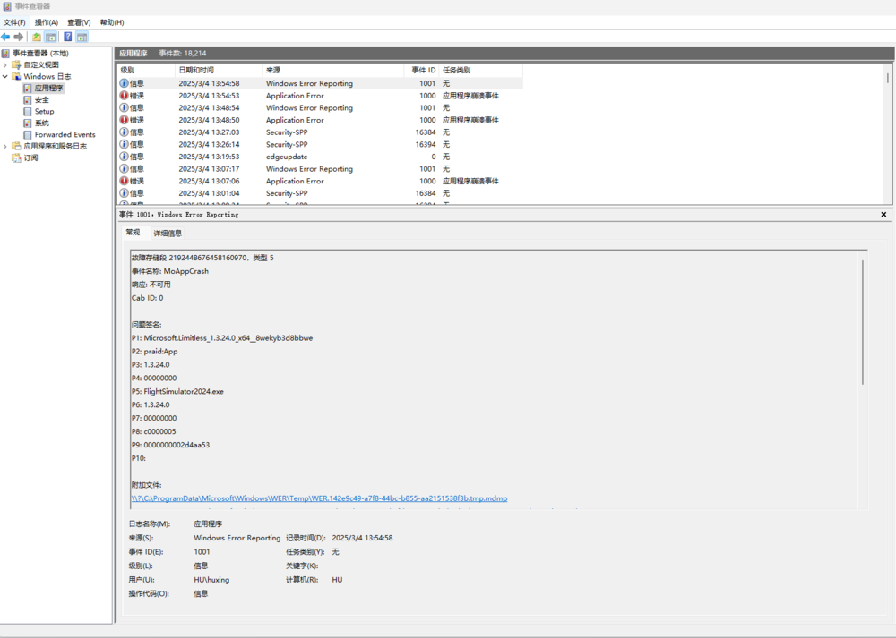This screenshot has height=638, width=896.
Task: Open the 订阅 node
Action: [x=30, y=157]
